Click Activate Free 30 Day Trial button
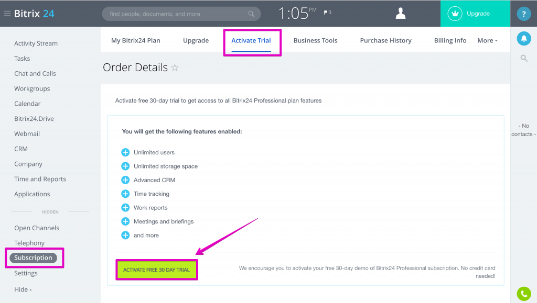Screen dimensions: 537x303 156,270
